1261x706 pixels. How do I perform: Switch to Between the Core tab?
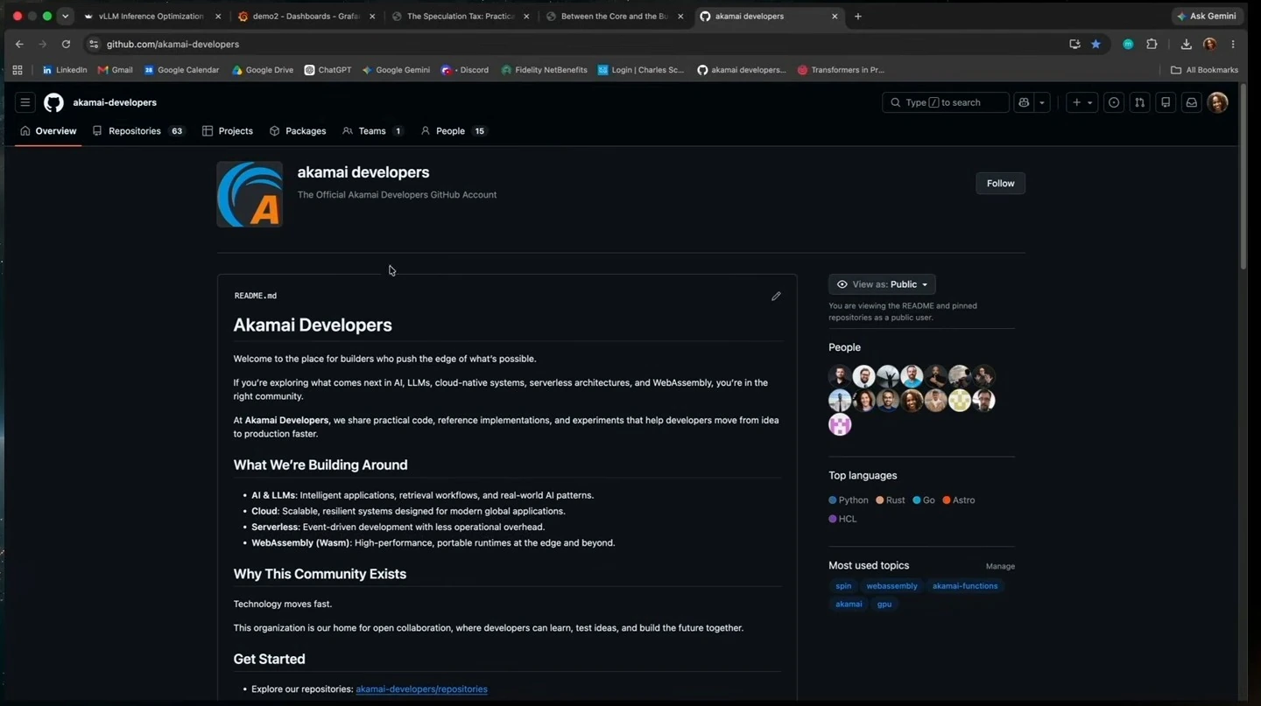click(x=615, y=16)
